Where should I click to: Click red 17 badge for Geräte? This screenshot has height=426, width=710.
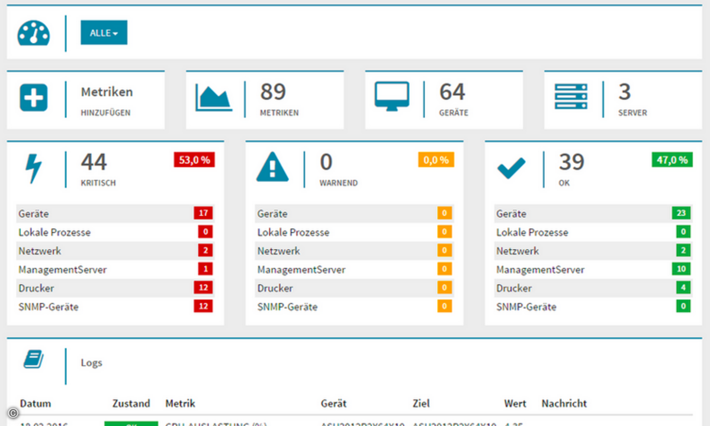point(203,213)
